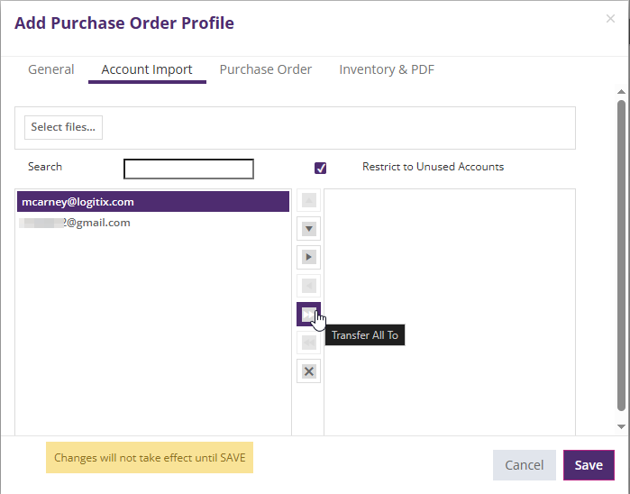The height and width of the screenshot is (494, 630).
Task: Uncheck Restrict to Unused Accounts
Action: coord(320,168)
